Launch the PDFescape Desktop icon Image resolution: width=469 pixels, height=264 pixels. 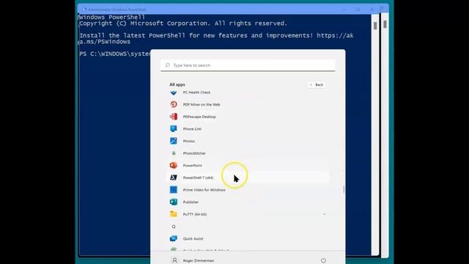tap(174, 117)
